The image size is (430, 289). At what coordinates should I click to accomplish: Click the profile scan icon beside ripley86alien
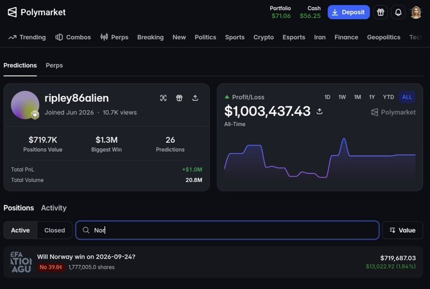coord(163,98)
